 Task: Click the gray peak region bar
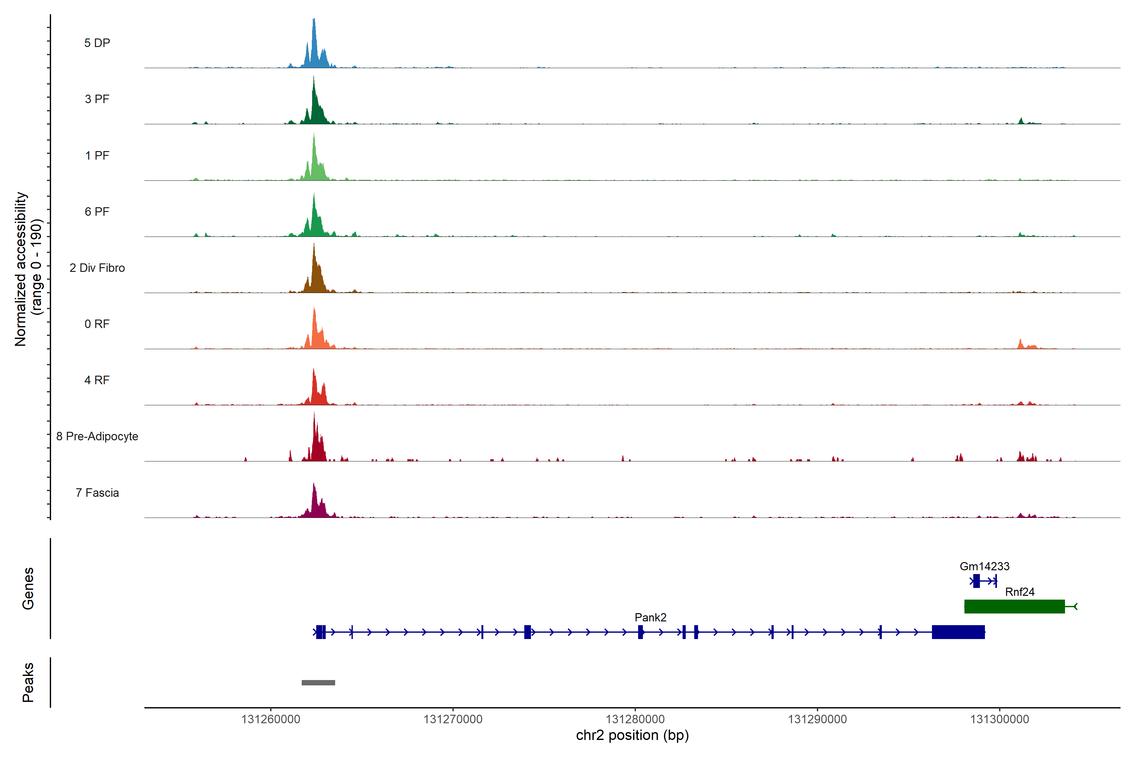pos(318,682)
